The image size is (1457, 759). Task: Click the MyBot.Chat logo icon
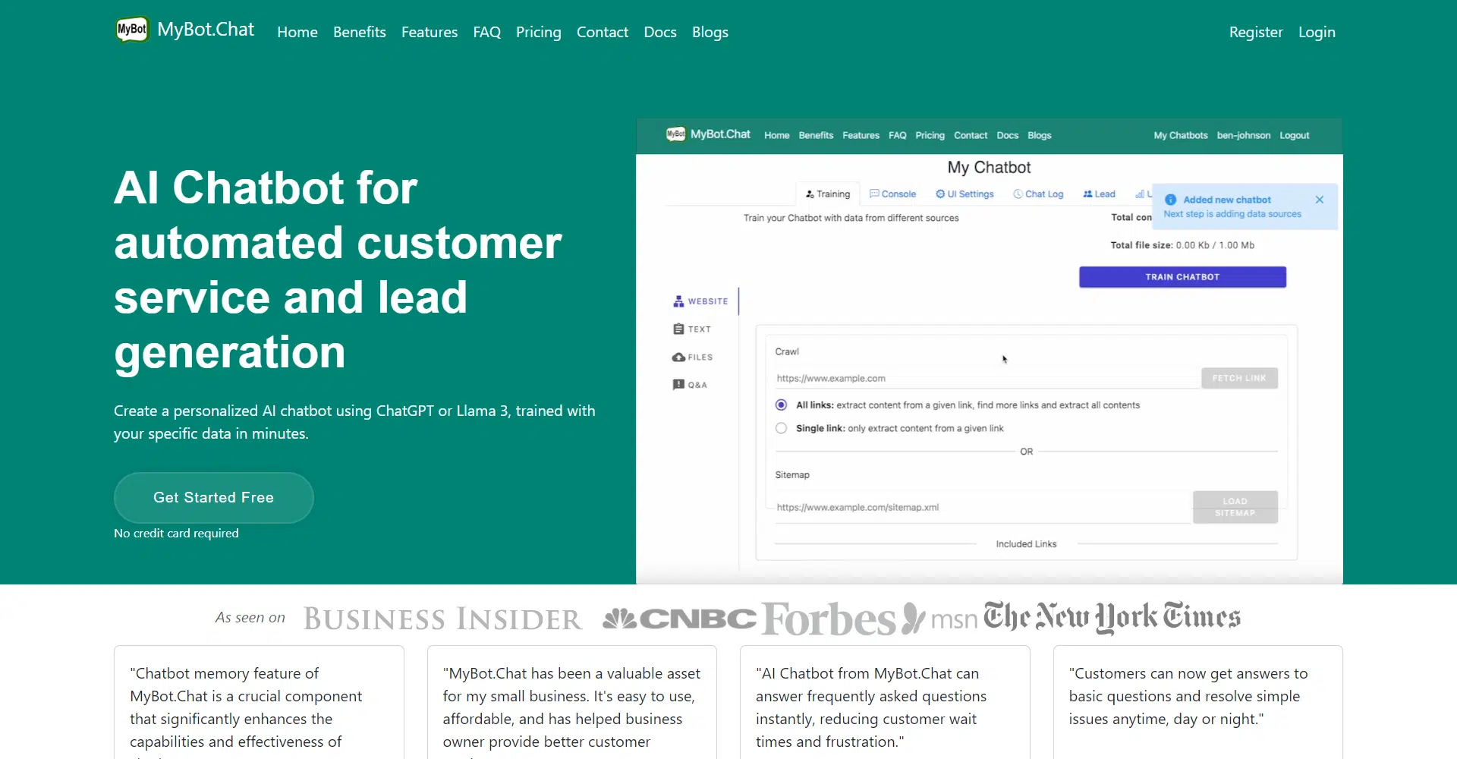[132, 30]
